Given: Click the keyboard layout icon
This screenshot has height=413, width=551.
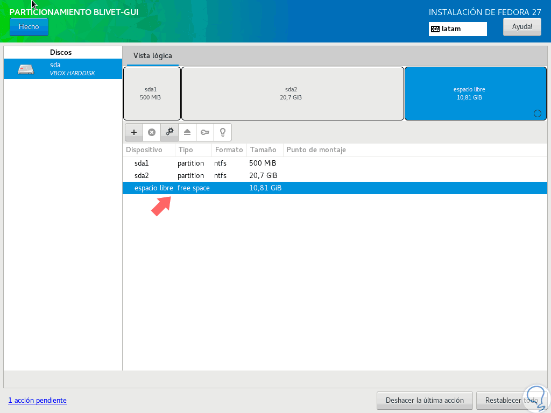Looking at the screenshot, I should click(x=435, y=29).
